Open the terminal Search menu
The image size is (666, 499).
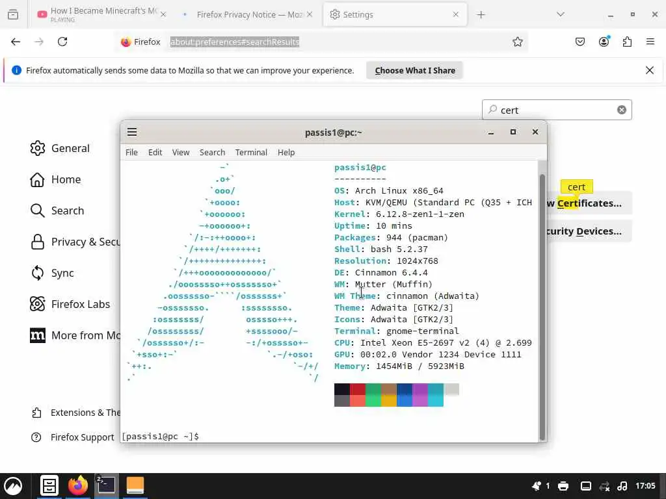coord(213,152)
